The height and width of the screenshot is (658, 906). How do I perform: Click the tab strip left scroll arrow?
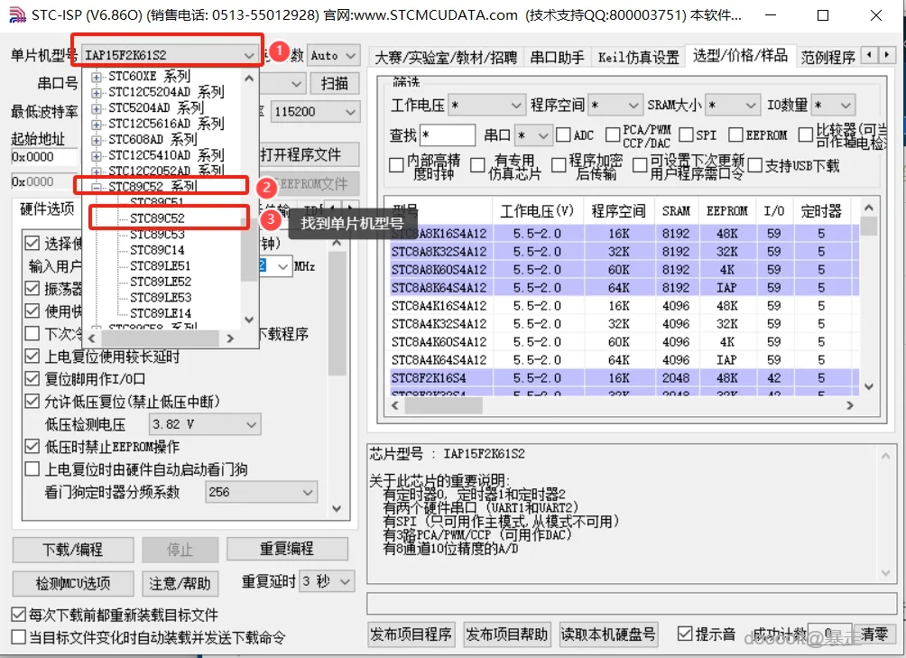click(x=869, y=55)
